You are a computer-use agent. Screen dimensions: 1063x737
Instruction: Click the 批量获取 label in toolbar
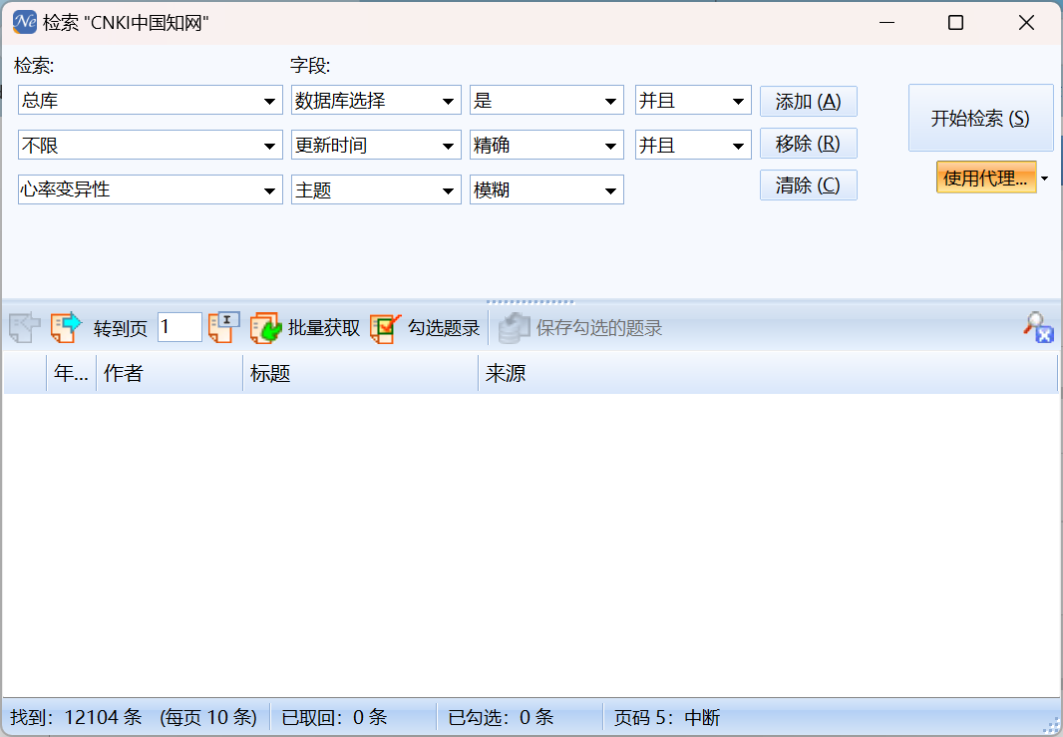pos(324,328)
